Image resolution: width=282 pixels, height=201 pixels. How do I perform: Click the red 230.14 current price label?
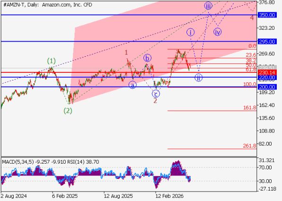(x=267, y=73)
